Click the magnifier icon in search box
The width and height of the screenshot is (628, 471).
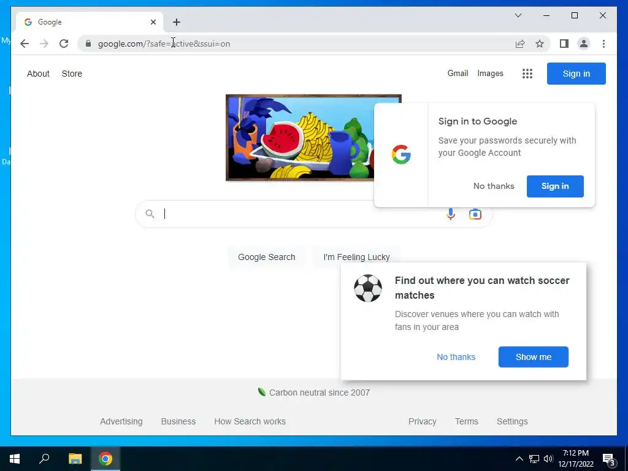click(150, 214)
